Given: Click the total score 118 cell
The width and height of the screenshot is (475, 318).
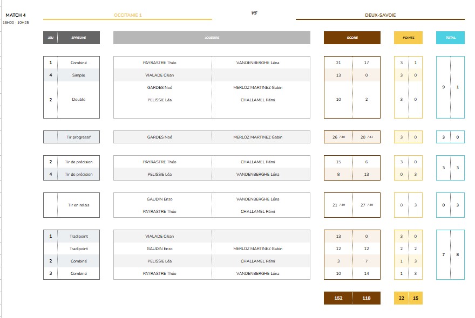Looking at the screenshot, I should [x=366, y=298].
